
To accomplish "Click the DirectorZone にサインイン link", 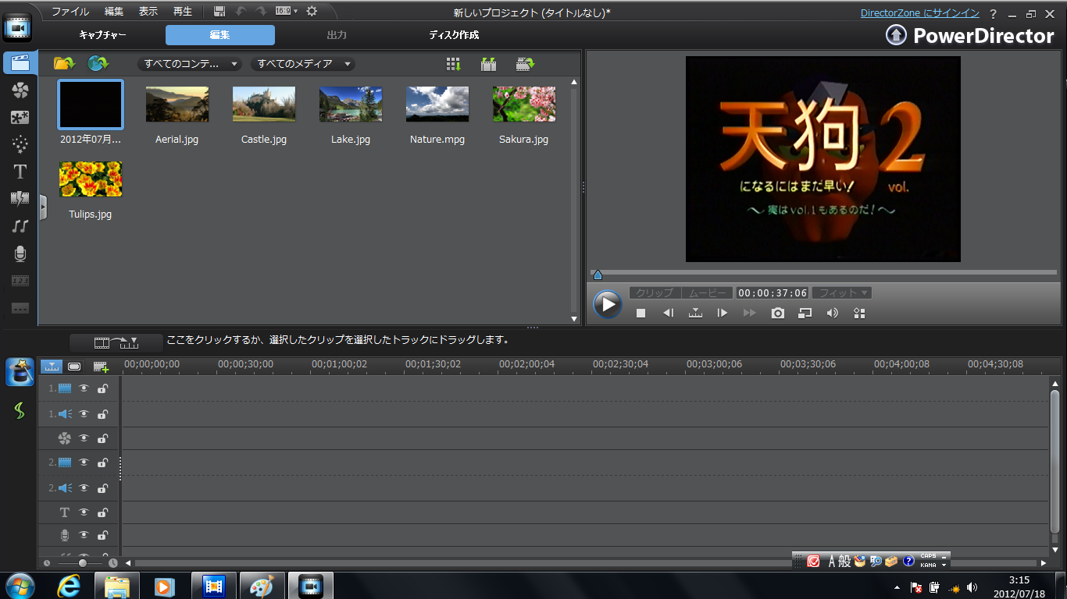I will [x=919, y=13].
